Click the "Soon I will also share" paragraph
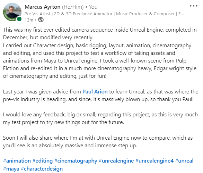This screenshot has width=203, height=173. coord(98,142)
